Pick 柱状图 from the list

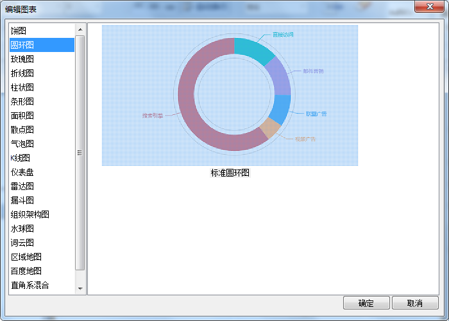[22, 87]
